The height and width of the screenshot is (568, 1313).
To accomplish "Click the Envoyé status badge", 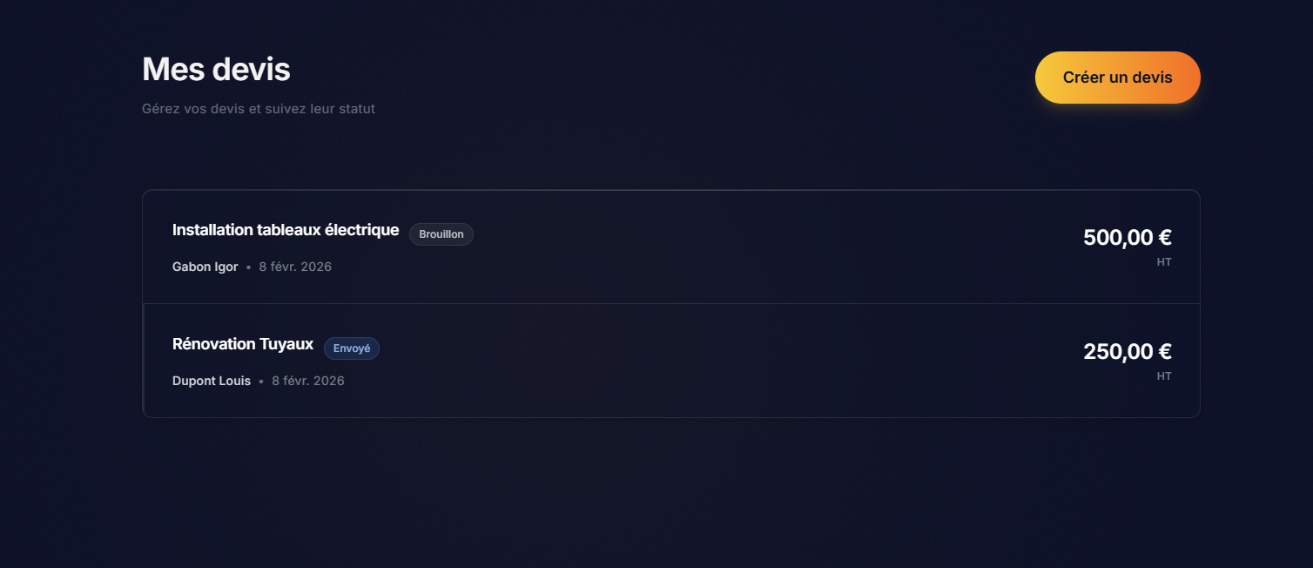I will (x=352, y=348).
